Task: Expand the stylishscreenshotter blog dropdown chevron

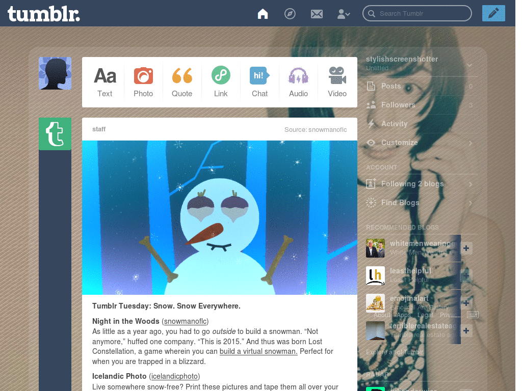Action: point(469,65)
